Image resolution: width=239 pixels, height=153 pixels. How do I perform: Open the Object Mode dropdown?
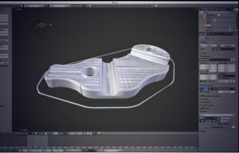pos(25,133)
